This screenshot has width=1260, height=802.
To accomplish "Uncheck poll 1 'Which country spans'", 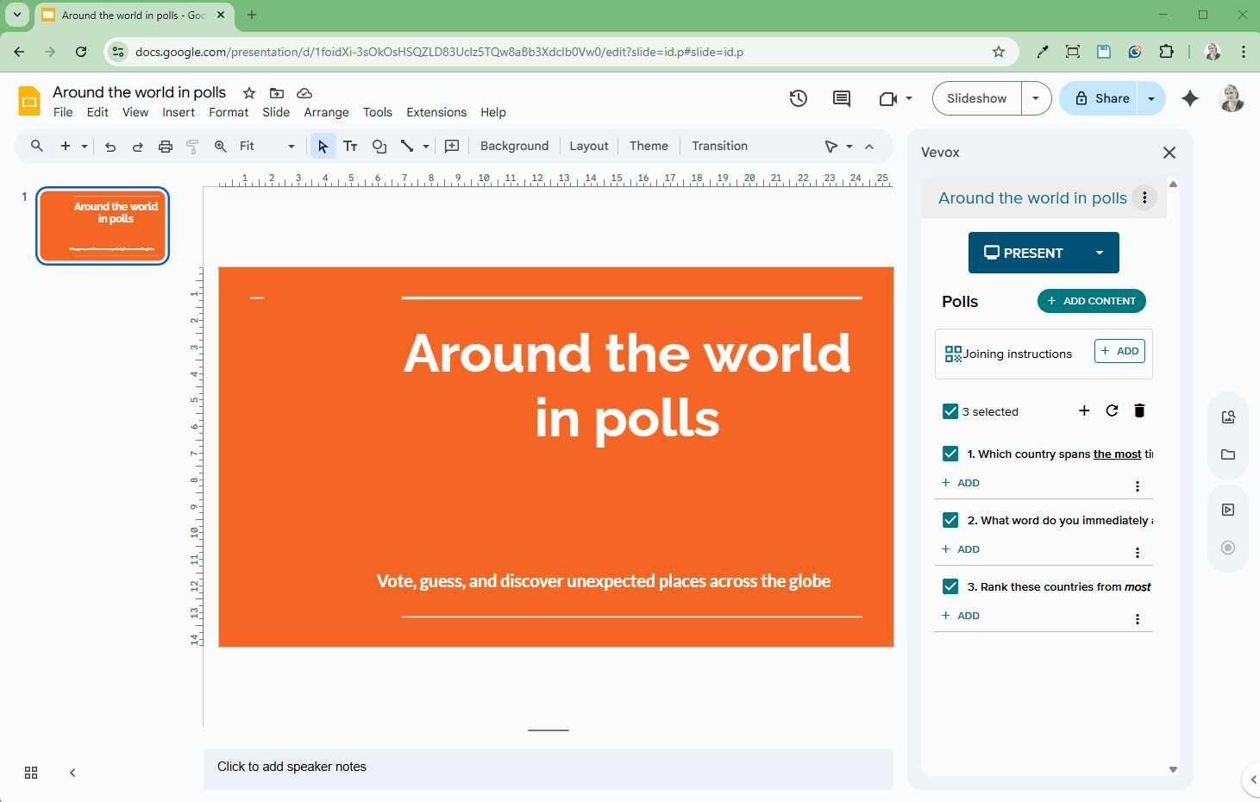I will [950, 454].
